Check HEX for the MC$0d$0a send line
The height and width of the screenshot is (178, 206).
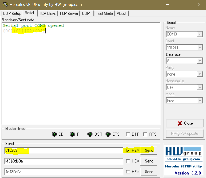[128, 161]
